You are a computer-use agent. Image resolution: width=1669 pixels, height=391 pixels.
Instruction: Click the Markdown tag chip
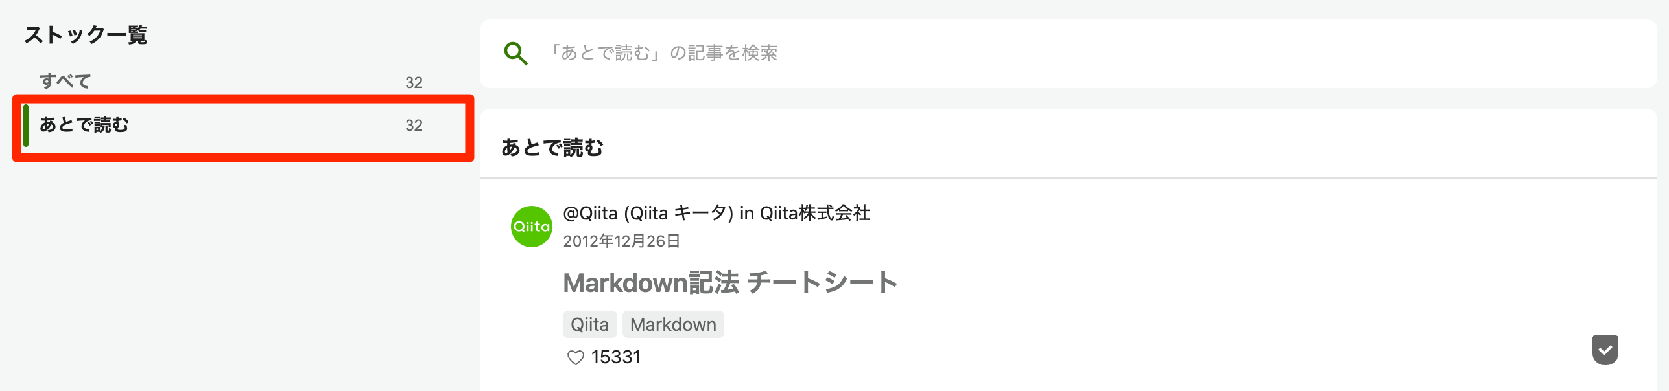tap(673, 324)
